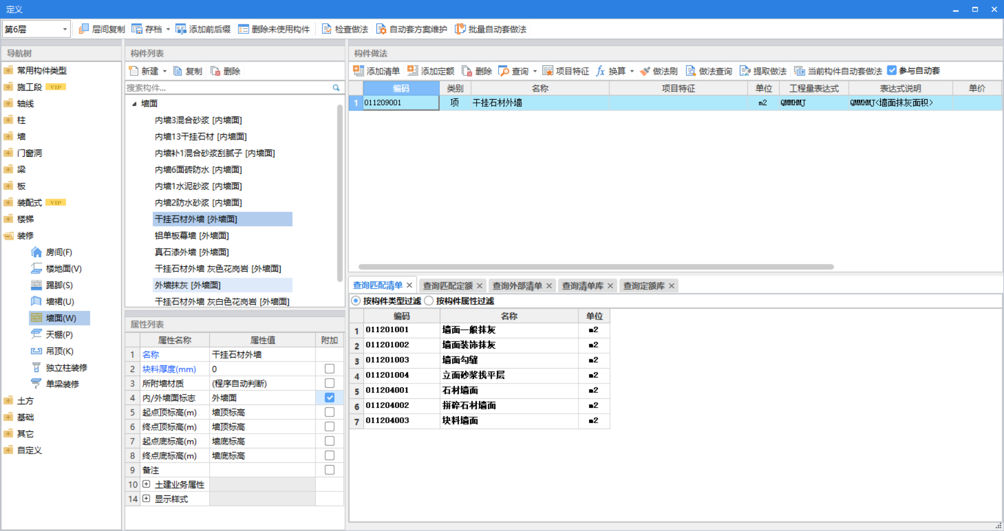Click the 添加清单 icon
Image resolution: width=1004 pixels, height=531 pixels.
pyautogui.click(x=358, y=71)
